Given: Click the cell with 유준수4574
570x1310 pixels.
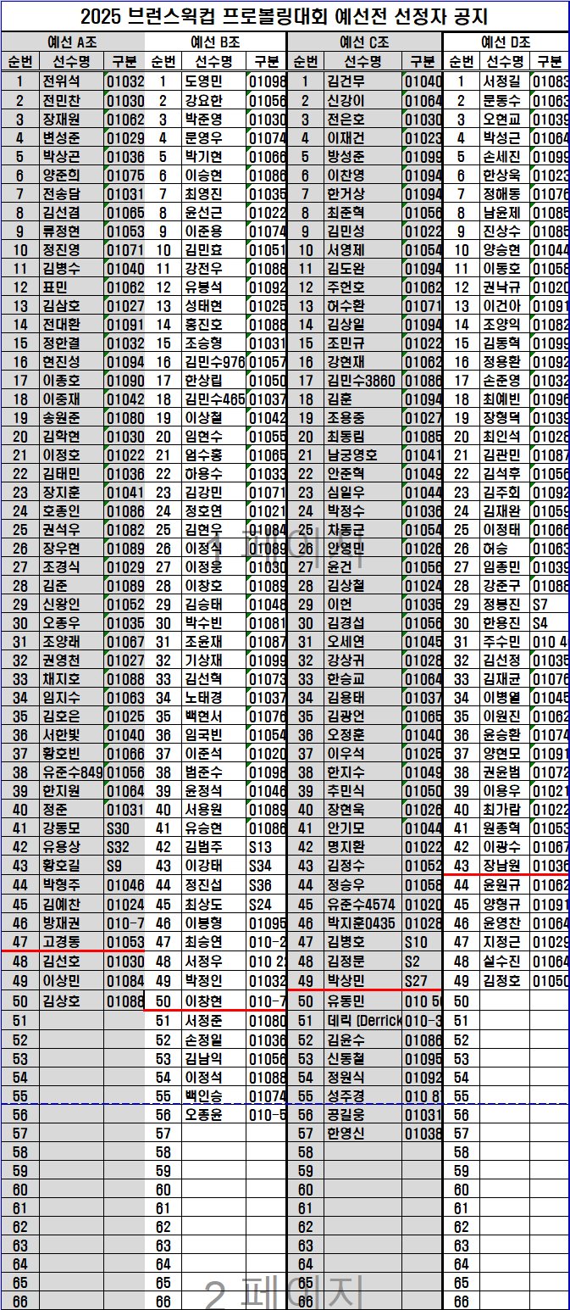Looking at the screenshot, I should click(363, 904).
